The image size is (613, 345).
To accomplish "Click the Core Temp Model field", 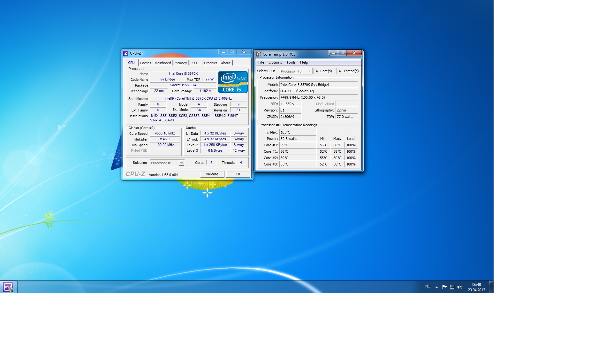I will [x=318, y=85].
